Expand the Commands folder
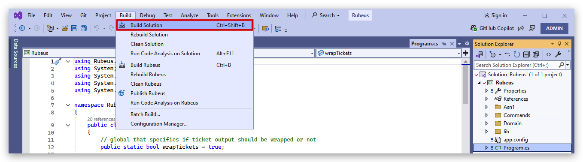583x162 pixels. (x=486, y=115)
